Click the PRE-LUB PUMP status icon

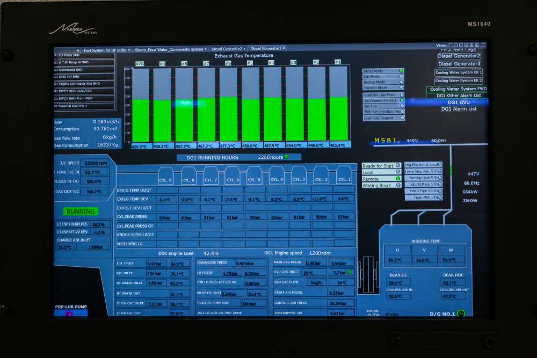coord(69,313)
